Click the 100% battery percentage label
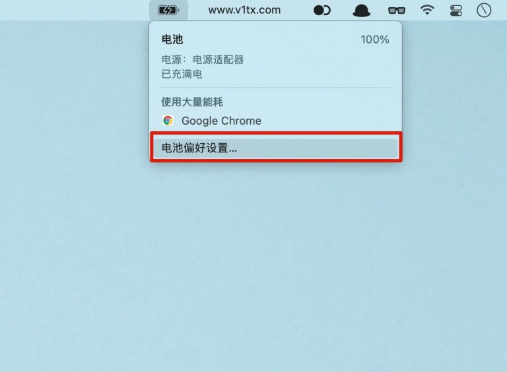The height and width of the screenshot is (372, 507). coord(375,40)
